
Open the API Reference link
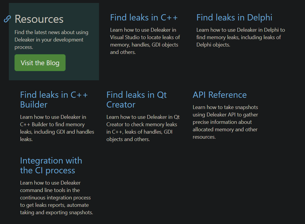point(220,95)
